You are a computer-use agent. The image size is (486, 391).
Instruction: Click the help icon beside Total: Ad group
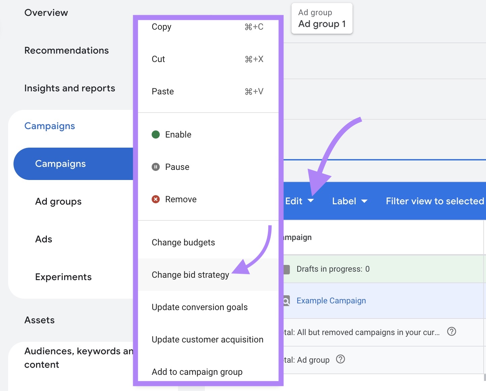click(340, 360)
